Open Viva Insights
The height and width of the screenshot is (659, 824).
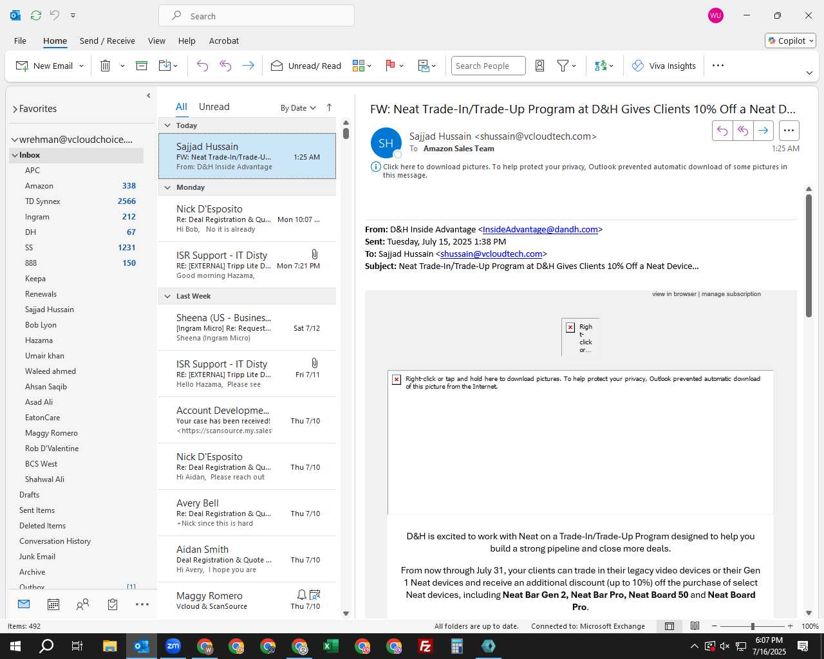pyautogui.click(x=664, y=66)
